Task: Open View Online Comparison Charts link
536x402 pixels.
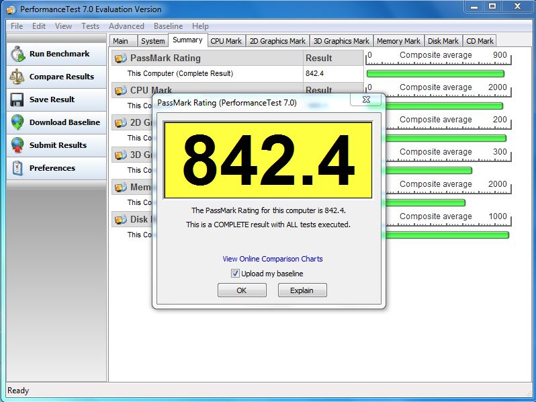Action: [x=273, y=259]
